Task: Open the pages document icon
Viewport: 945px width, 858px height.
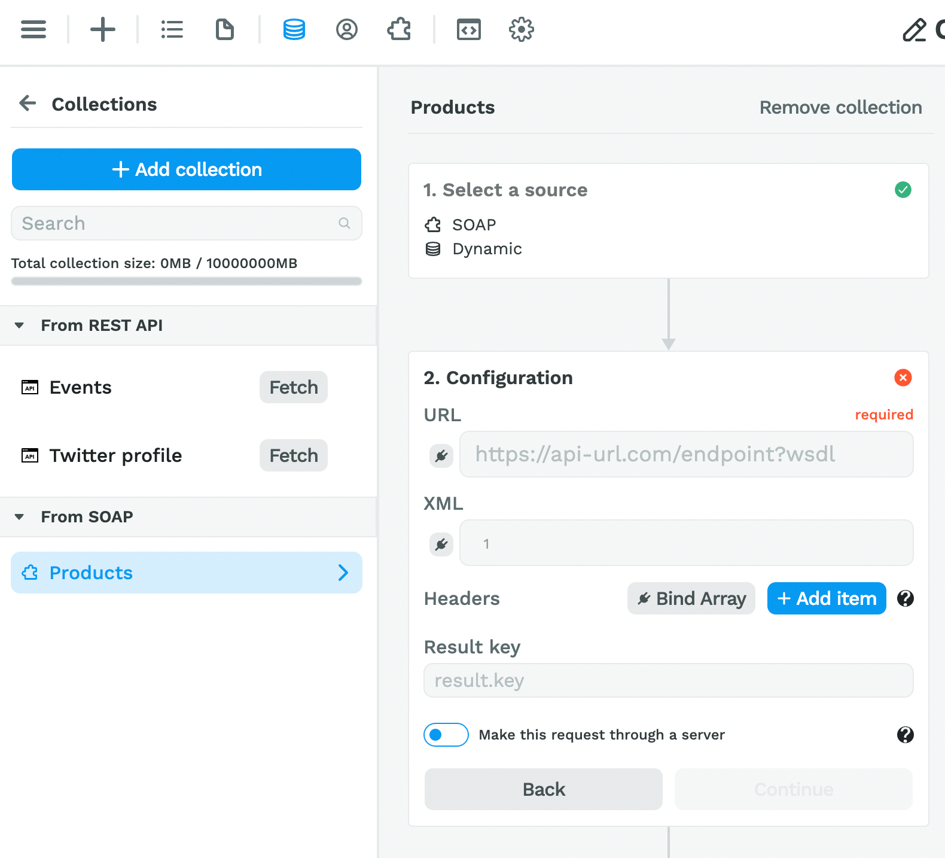Action: point(225,29)
